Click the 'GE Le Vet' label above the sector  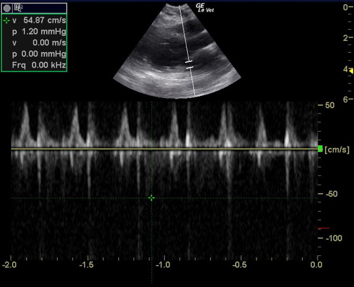(x=205, y=8)
